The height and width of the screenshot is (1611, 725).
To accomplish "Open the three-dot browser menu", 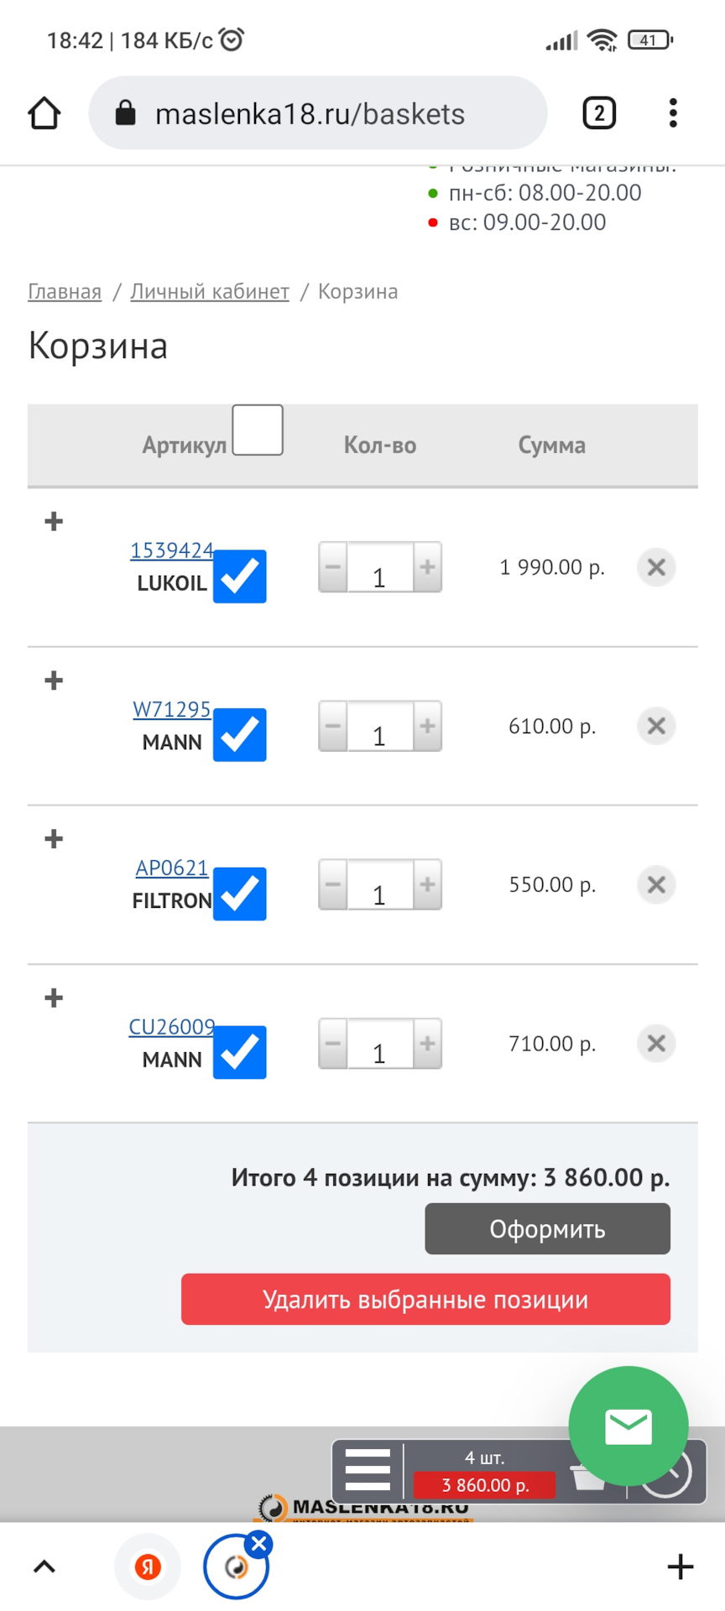I will pos(673,113).
